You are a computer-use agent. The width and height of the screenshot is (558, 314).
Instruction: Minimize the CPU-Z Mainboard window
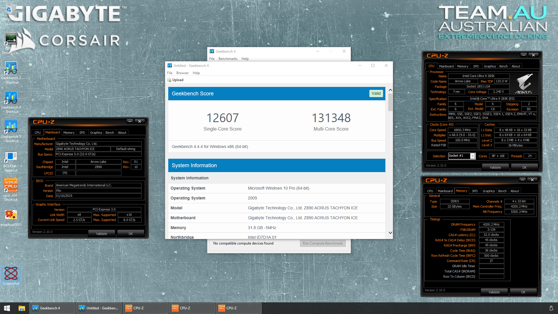[x=130, y=121]
